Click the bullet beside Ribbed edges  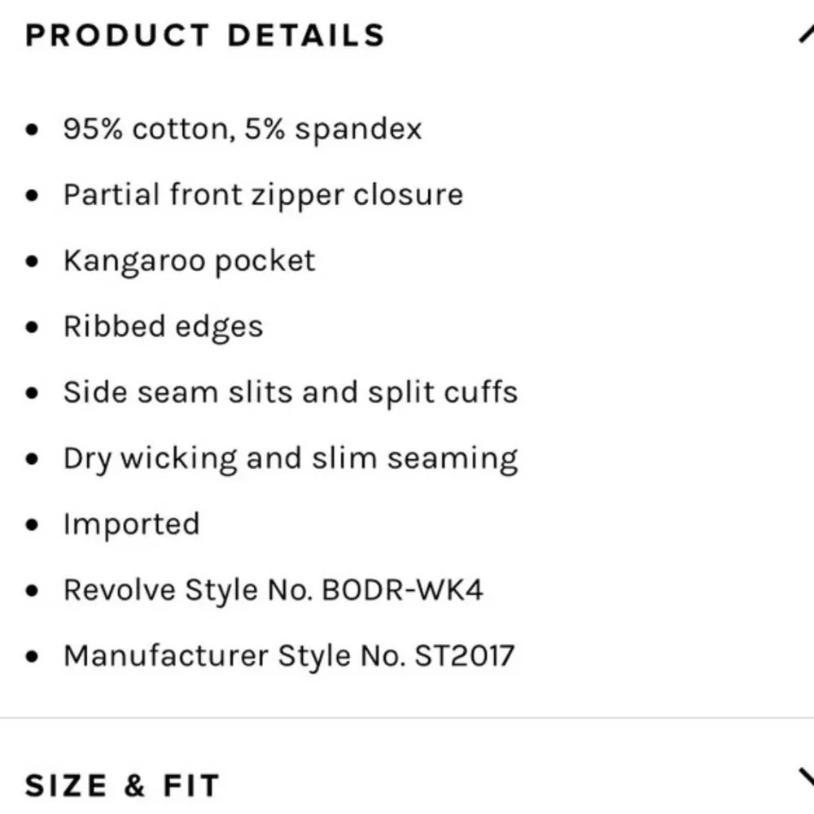32,328
